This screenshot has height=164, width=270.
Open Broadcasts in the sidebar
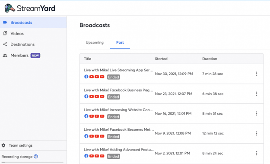tap(33, 23)
